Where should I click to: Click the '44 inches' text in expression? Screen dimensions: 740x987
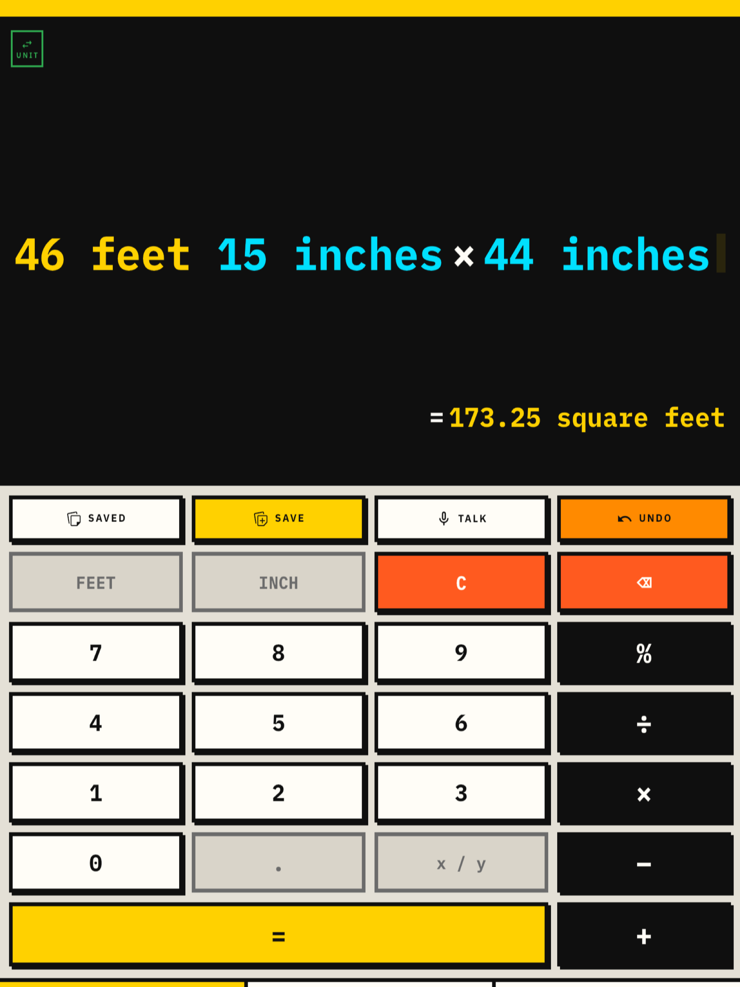[x=597, y=254]
